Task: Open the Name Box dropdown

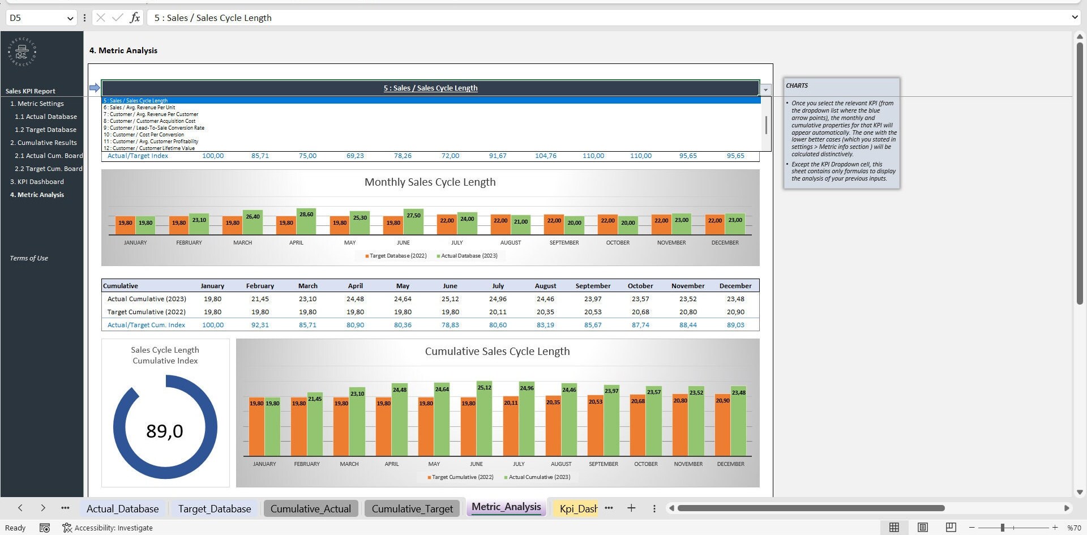Action: click(70, 18)
